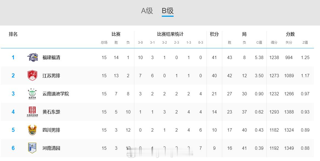Open the 四川男排 team link
This screenshot has height=161, width=320.
pos(51,130)
